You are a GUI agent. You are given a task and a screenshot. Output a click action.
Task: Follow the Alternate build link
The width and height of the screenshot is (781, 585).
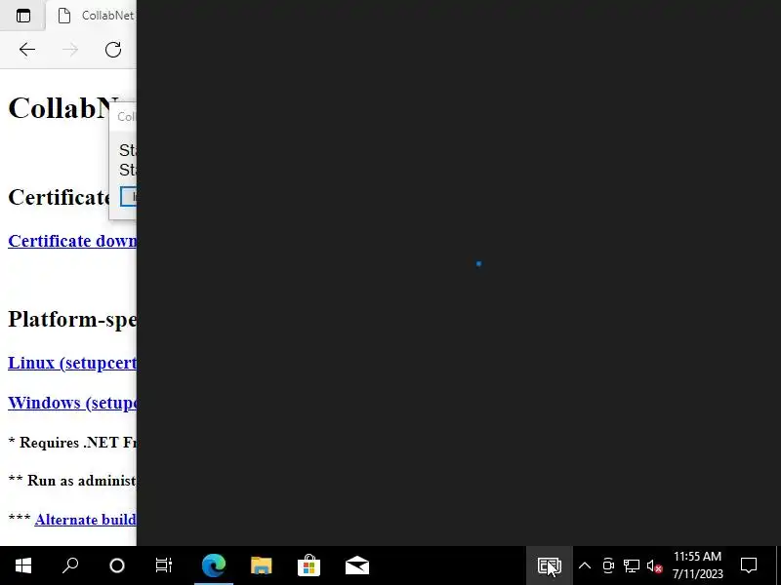pyautogui.click(x=85, y=520)
